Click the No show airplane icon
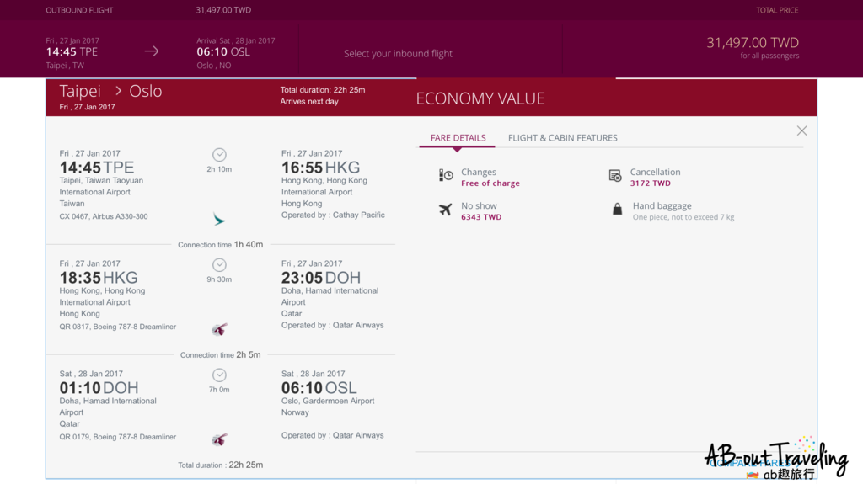 pyautogui.click(x=446, y=210)
